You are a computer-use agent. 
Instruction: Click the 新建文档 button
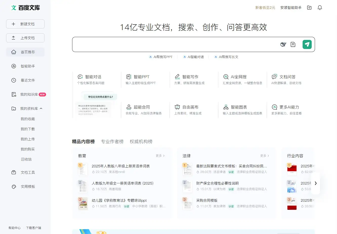(x=25, y=24)
